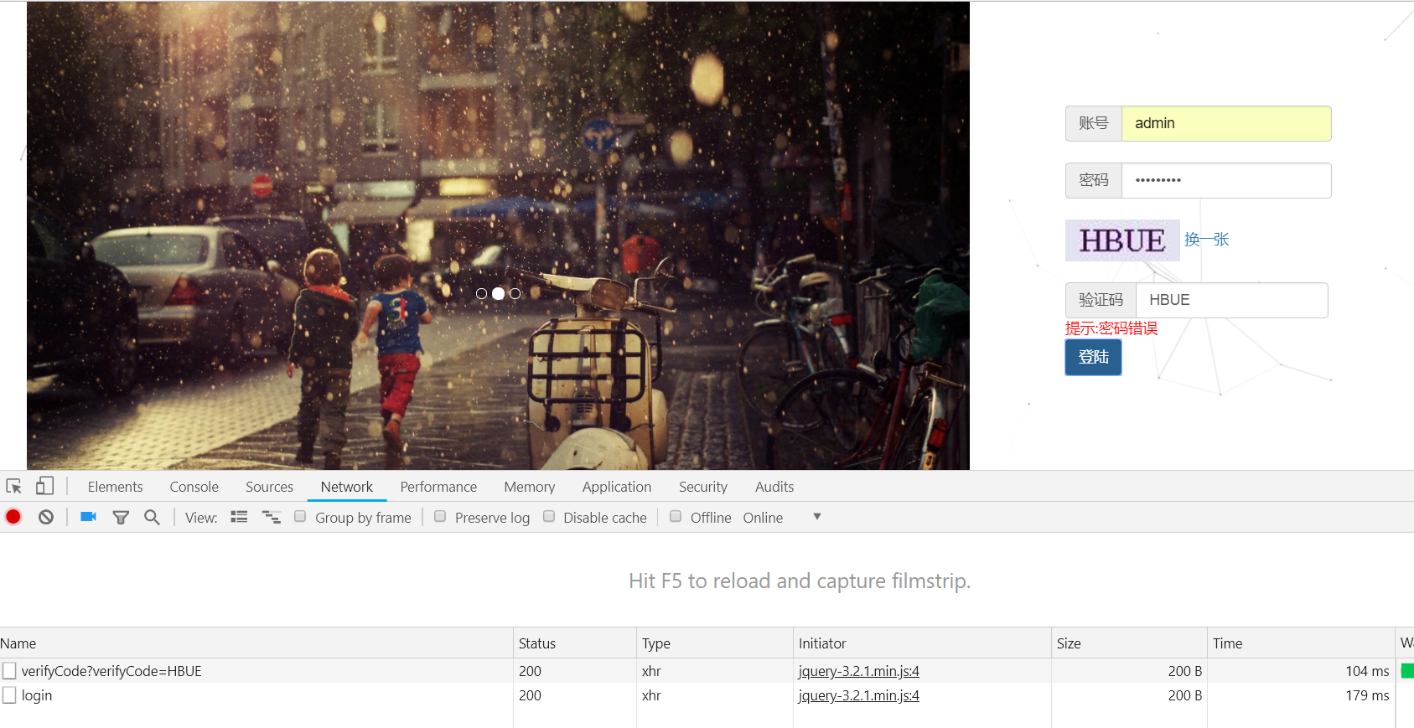The image size is (1414, 728).
Task: Open the Online throttling dropdown
Action: pyautogui.click(x=781, y=517)
